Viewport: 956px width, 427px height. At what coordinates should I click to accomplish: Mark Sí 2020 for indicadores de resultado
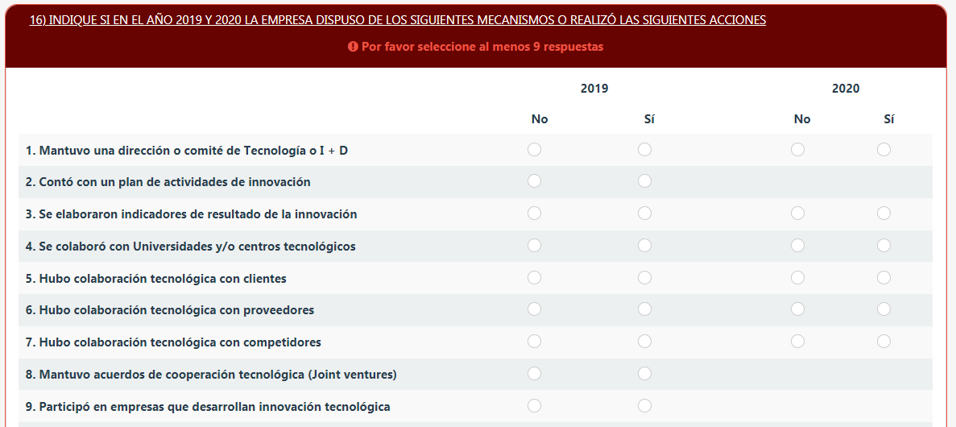(x=884, y=213)
